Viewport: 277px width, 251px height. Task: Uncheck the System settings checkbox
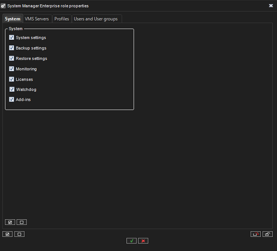12,38
